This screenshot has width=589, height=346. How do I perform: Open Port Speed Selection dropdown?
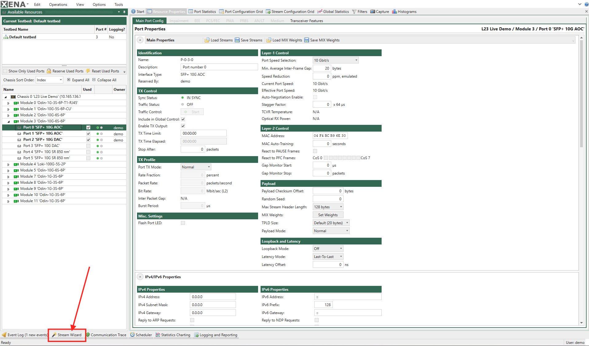pos(336,60)
